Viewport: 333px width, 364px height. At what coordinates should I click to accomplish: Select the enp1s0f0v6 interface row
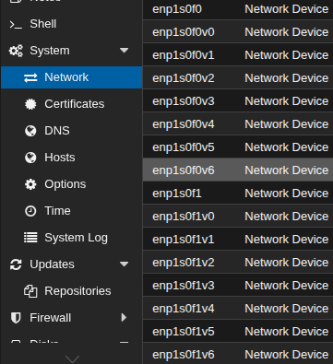tap(238, 170)
